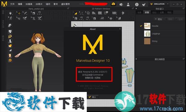Screen dimensions: 186x112
Task: Open the 3D服装 menu
Action: 29,4
